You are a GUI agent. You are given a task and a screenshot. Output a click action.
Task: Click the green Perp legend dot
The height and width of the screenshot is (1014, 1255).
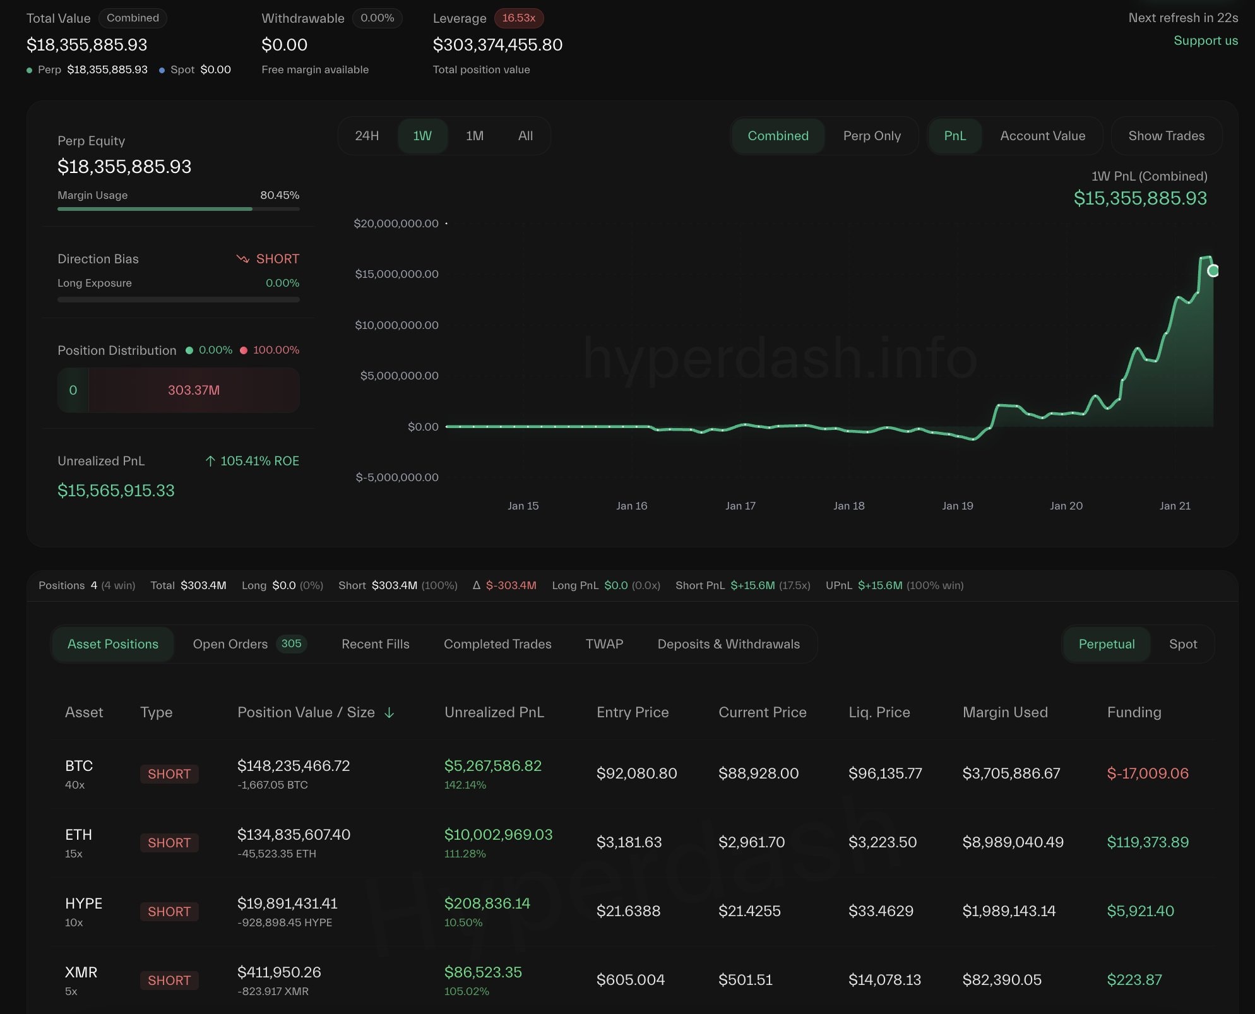pyautogui.click(x=29, y=70)
